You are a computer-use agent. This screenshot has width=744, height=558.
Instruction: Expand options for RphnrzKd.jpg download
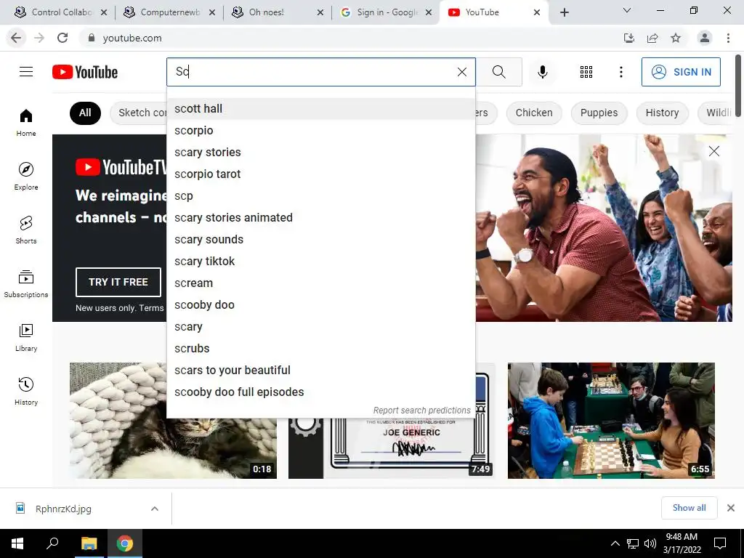point(155,509)
